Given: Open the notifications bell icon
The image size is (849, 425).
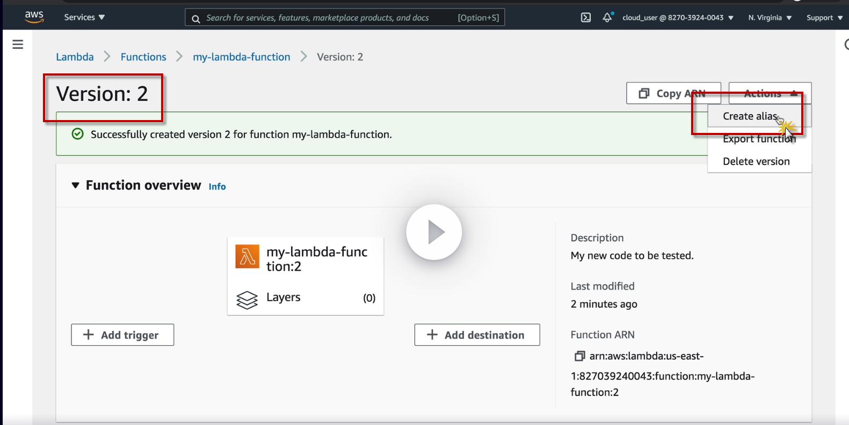Looking at the screenshot, I should 607,18.
